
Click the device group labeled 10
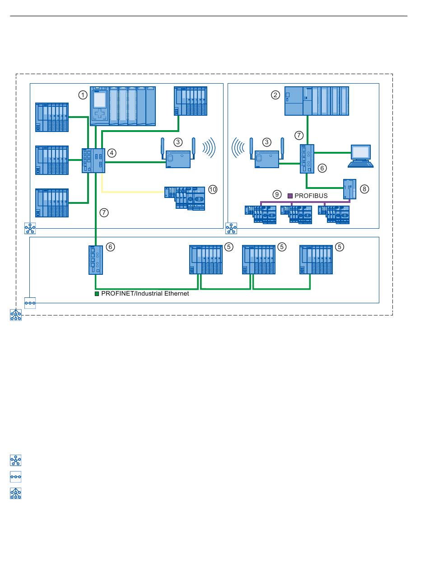186,198
